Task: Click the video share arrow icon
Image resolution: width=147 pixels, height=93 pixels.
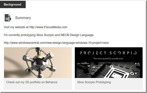Action: coord(138,64)
